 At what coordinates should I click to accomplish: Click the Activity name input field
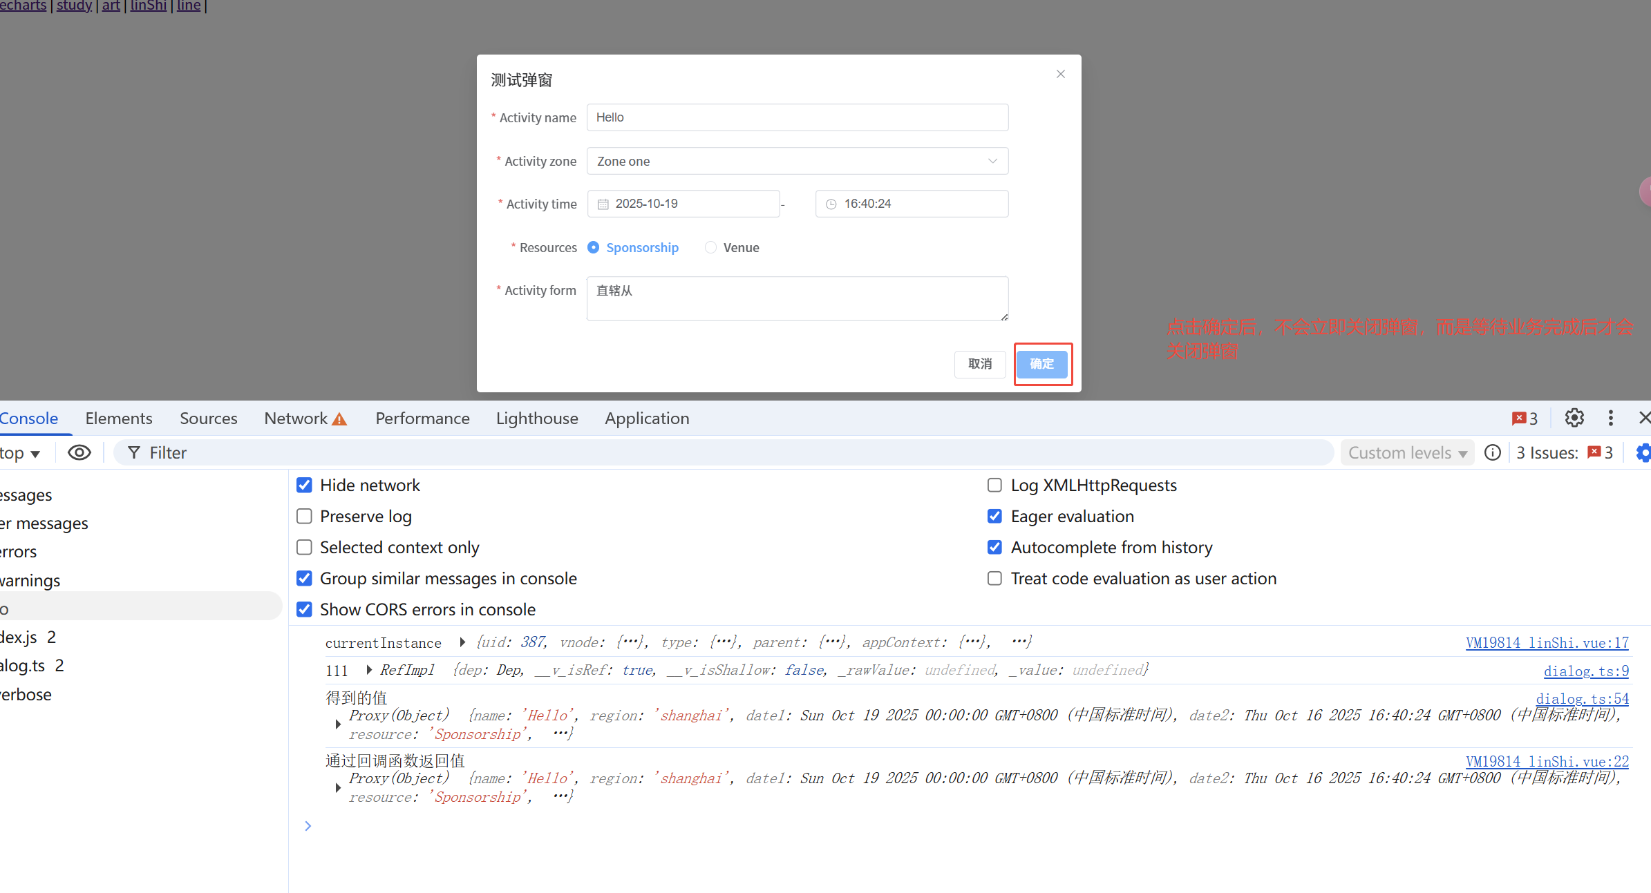797,117
